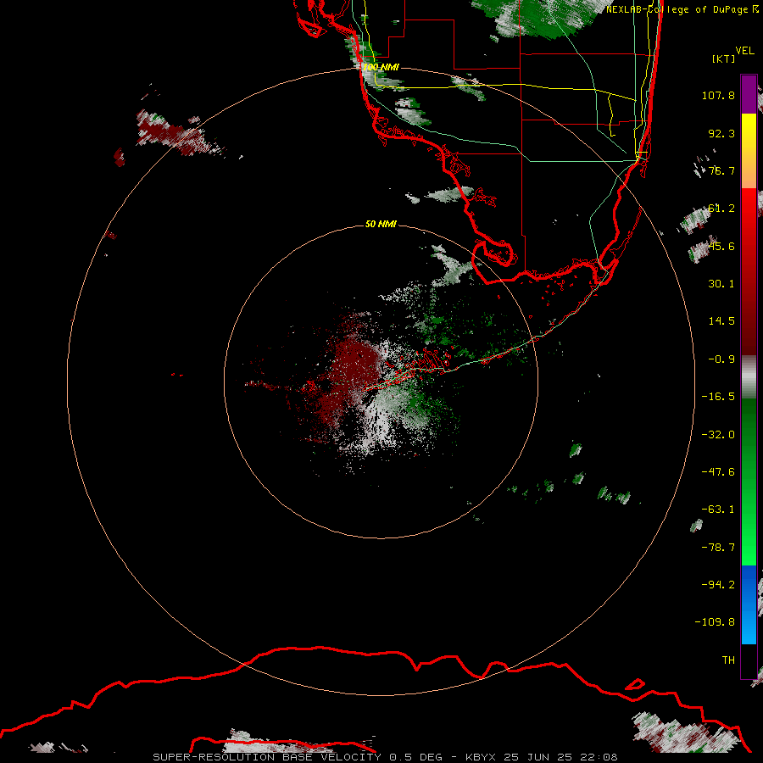Select the -78.7 legend value
The width and height of the screenshot is (763, 763).
coord(718,548)
